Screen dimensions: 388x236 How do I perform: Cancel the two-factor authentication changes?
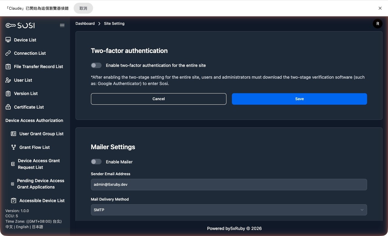coord(159,99)
